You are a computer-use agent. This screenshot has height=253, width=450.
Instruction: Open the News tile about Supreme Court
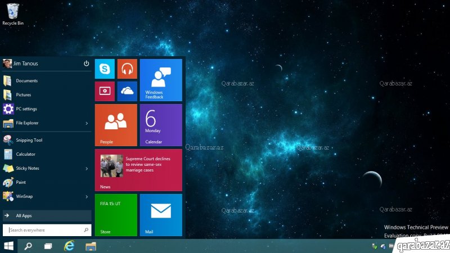click(x=138, y=170)
